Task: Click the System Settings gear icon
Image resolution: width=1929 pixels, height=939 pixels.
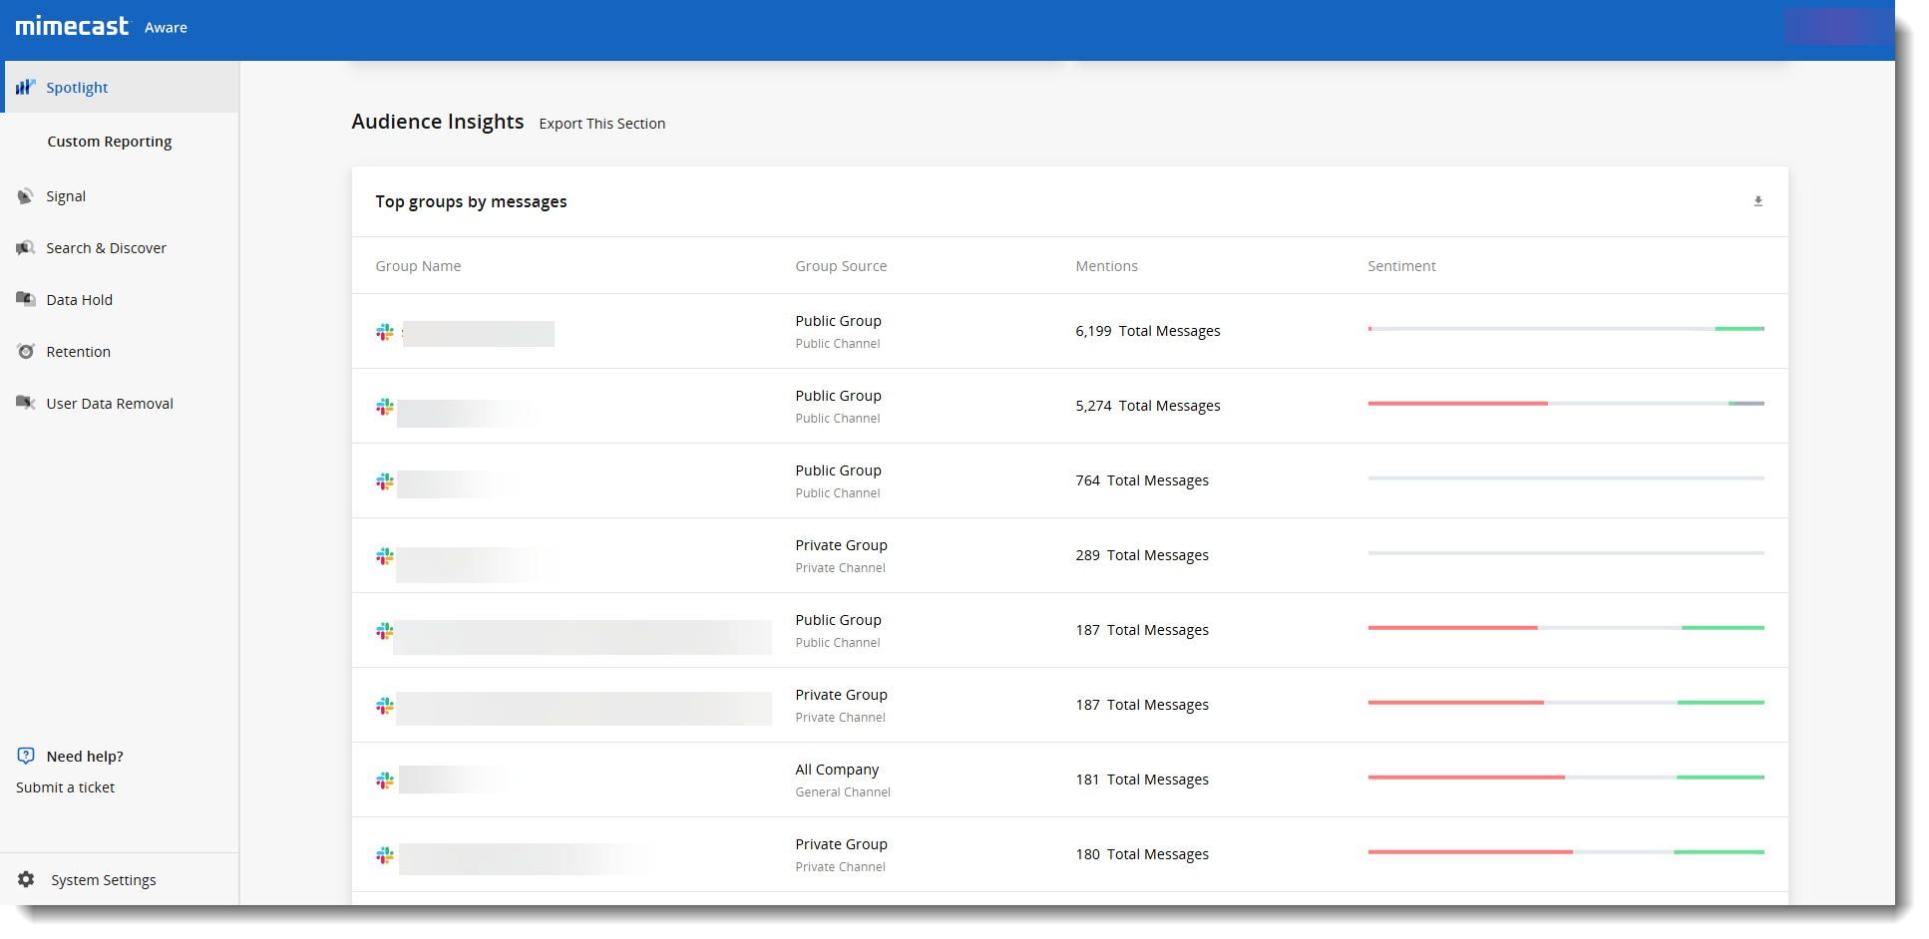Action: click(x=26, y=879)
